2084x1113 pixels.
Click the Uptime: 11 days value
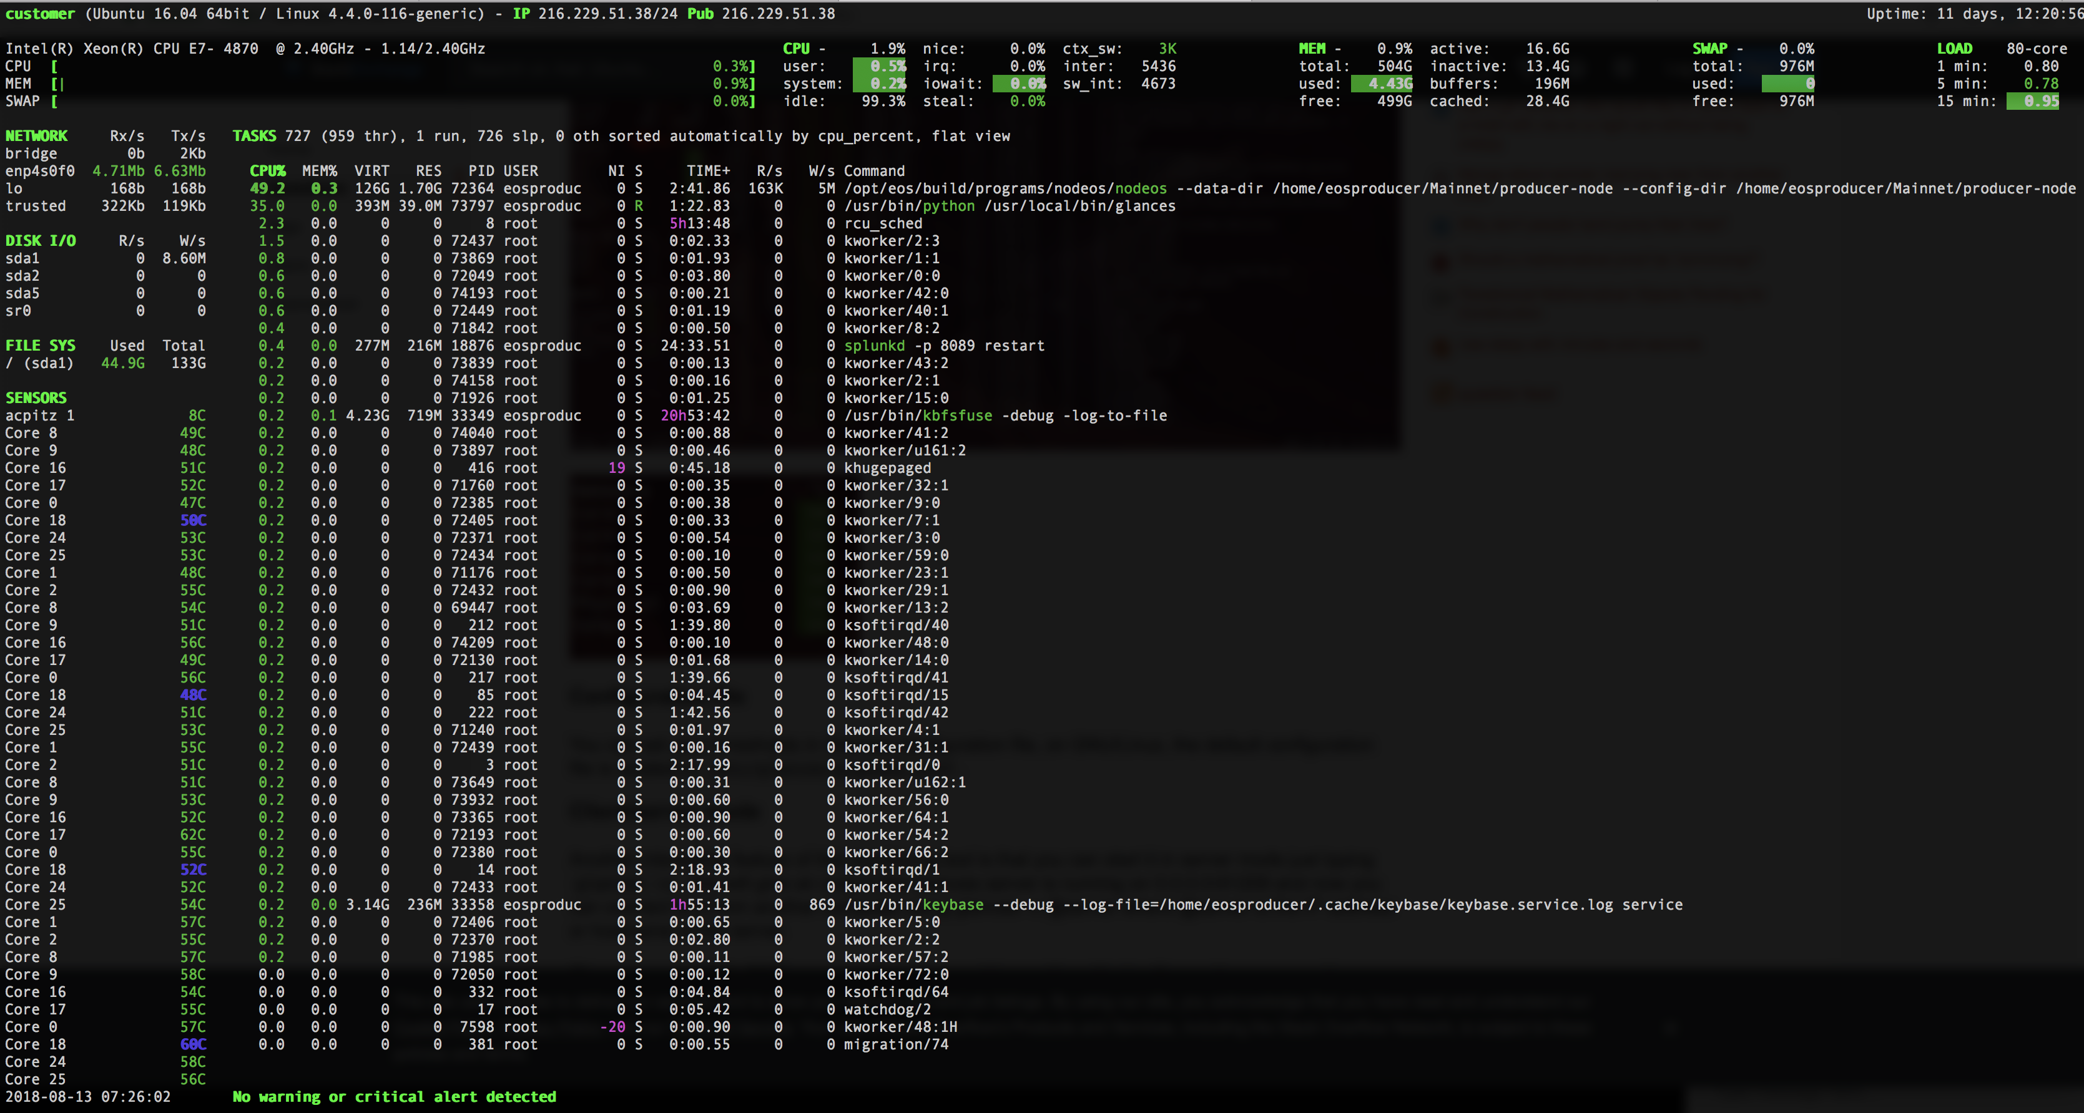pos(1975,14)
